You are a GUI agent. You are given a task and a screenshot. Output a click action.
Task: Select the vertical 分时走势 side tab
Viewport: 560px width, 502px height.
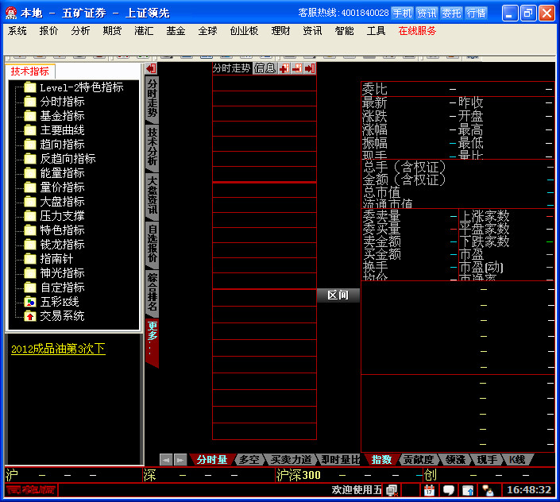pos(153,98)
